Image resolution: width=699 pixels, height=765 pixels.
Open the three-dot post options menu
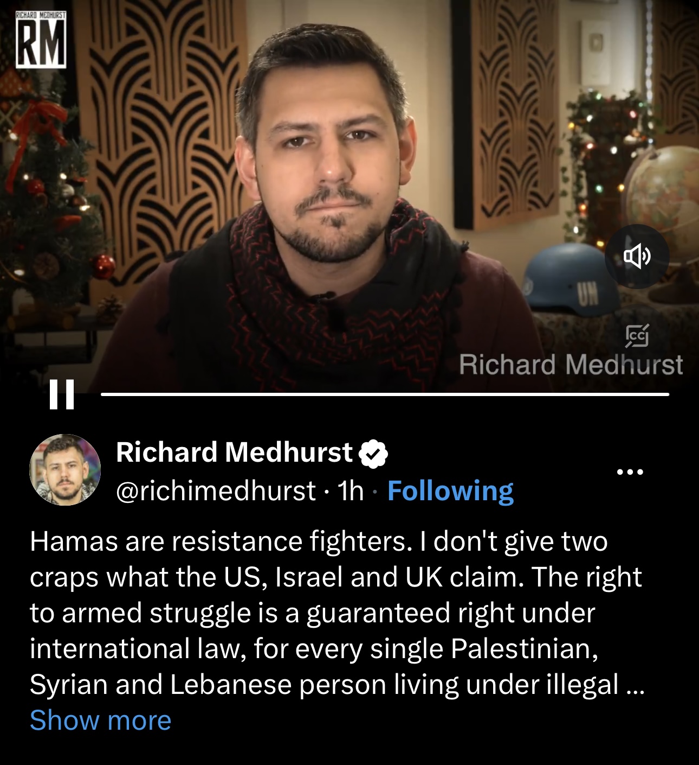[x=630, y=472]
